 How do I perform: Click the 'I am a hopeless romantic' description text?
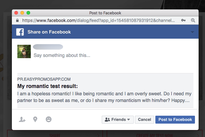coord(104,97)
